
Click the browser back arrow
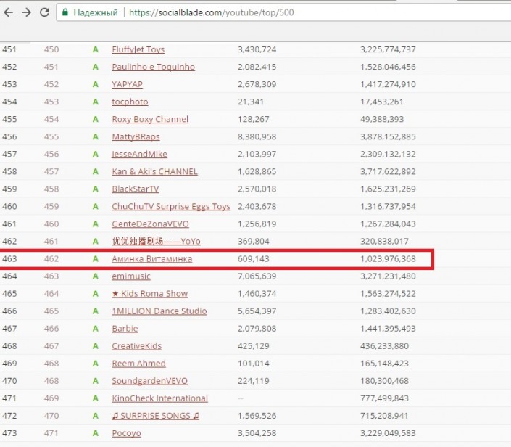point(9,12)
